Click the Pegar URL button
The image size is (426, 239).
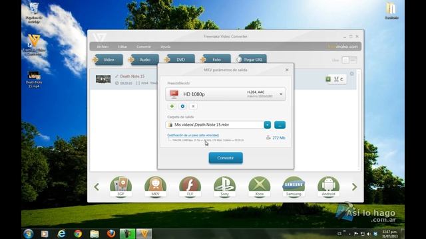(x=252, y=60)
